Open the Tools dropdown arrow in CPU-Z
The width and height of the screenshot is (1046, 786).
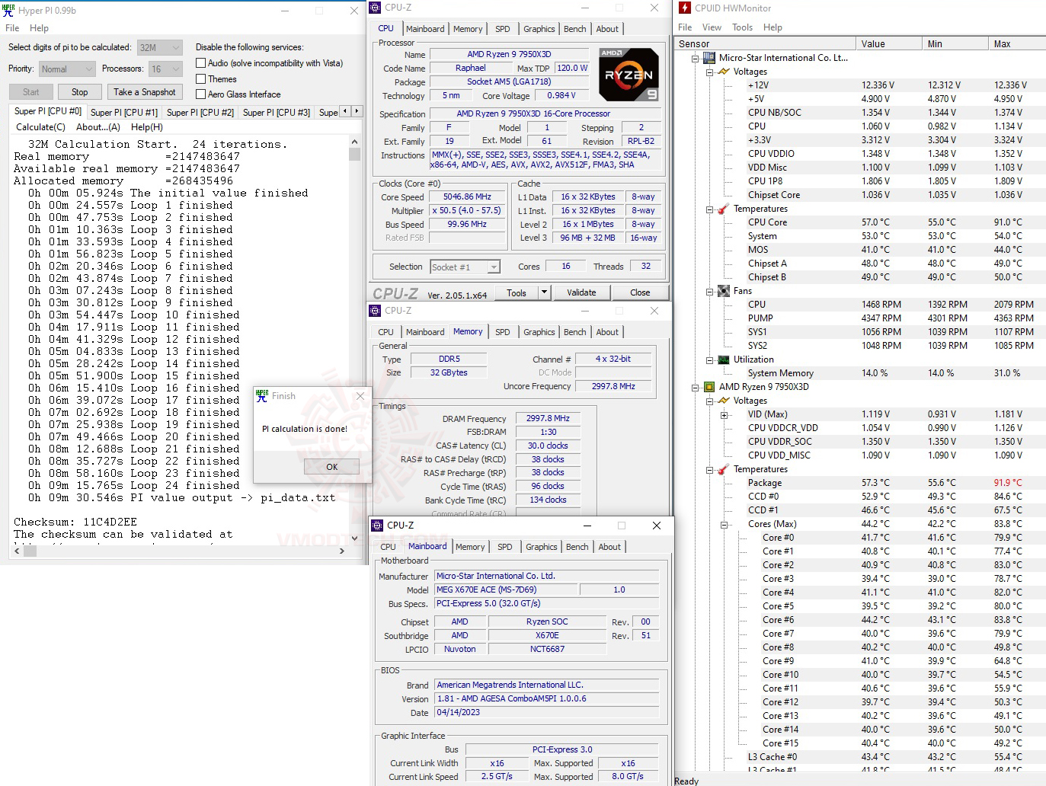pos(544,292)
